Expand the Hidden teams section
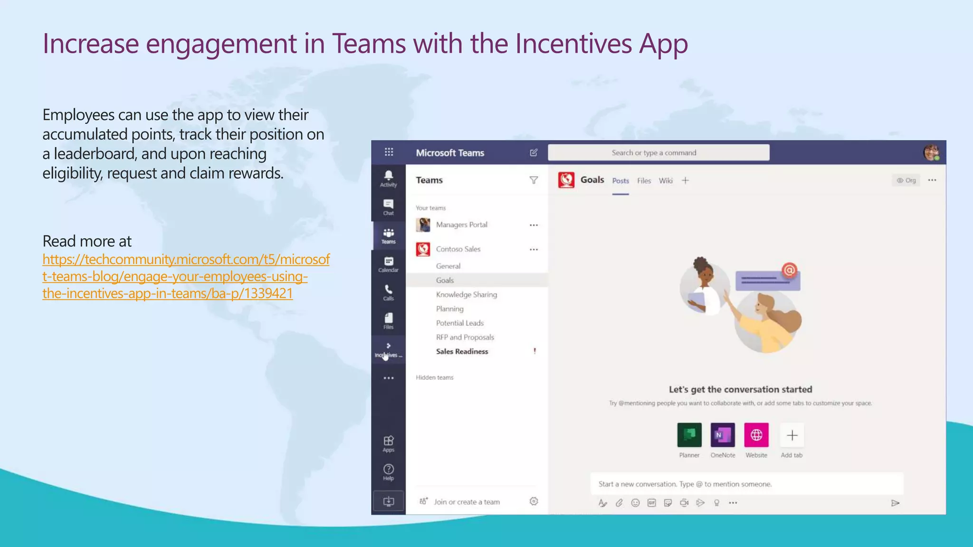Viewport: 973px width, 547px height. tap(434, 377)
